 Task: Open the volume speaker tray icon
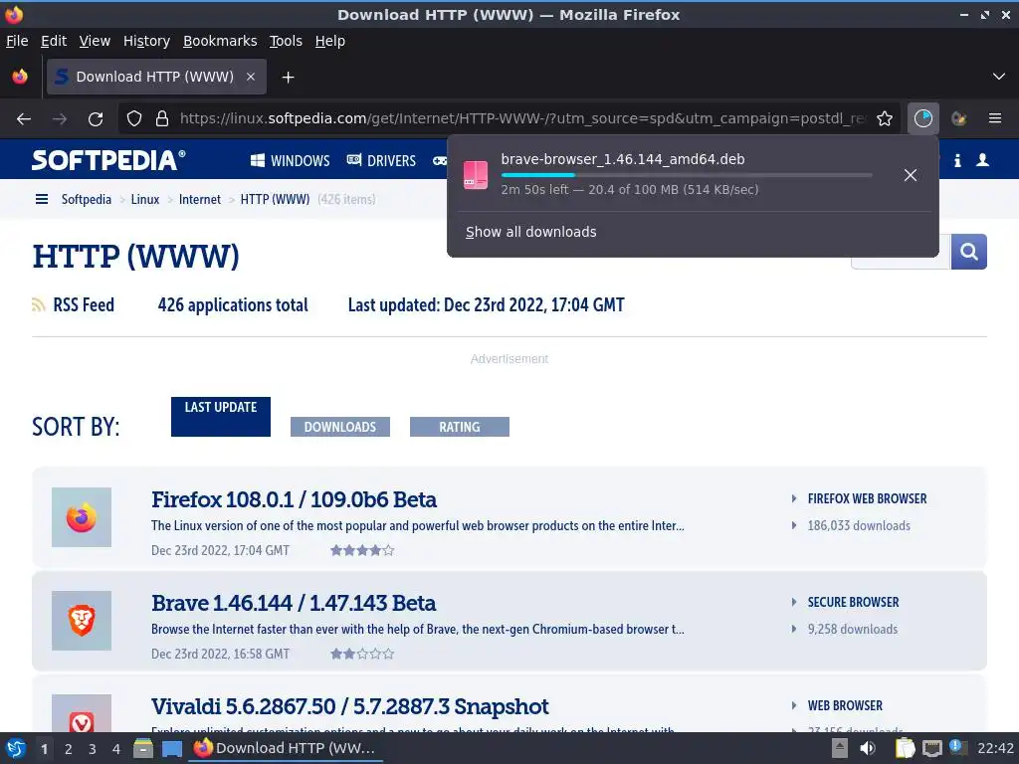coord(868,748)
